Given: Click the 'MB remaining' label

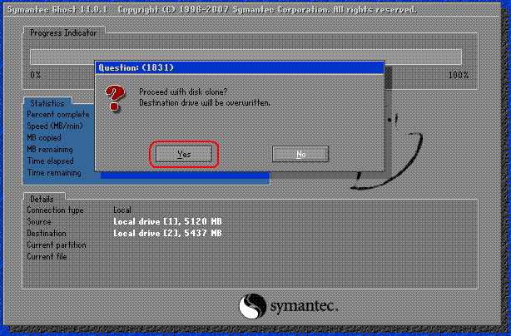Looking at the screenshot, I should coord(50,150).
